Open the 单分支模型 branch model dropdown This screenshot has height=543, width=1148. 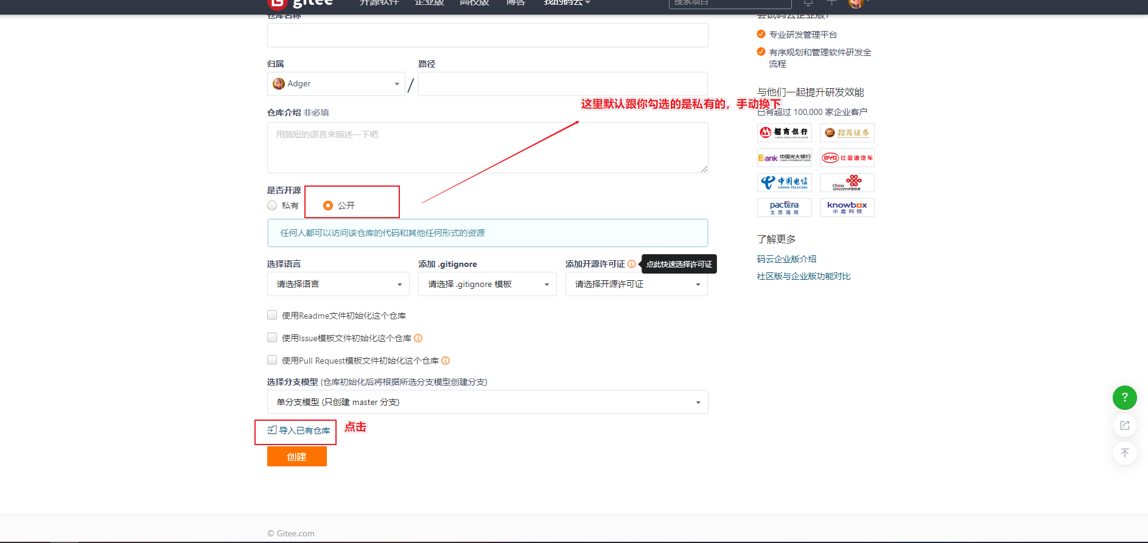coord(488,402)
